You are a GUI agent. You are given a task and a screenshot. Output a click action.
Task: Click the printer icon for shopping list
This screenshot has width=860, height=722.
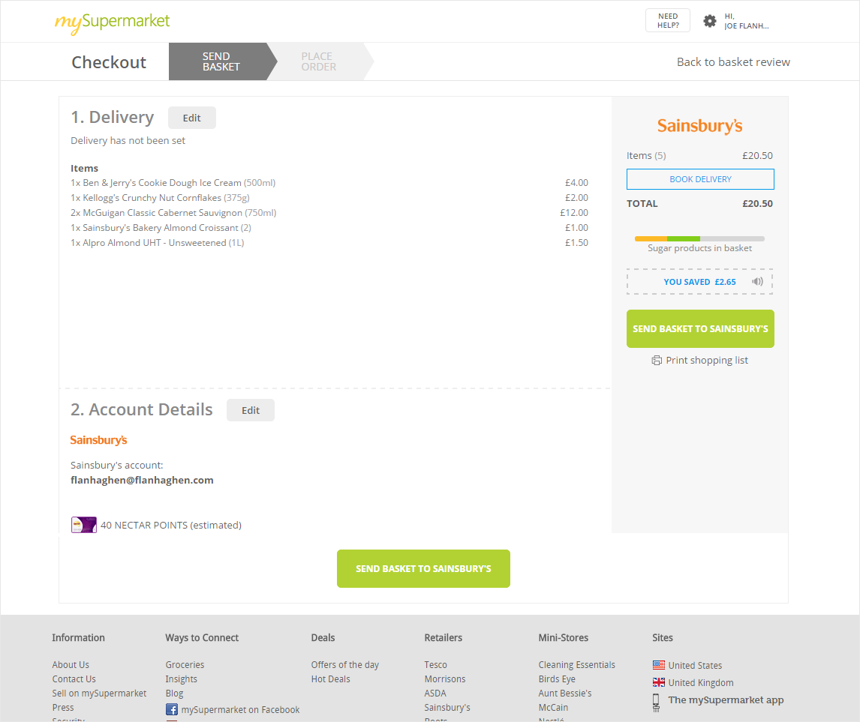click(657, 361)
